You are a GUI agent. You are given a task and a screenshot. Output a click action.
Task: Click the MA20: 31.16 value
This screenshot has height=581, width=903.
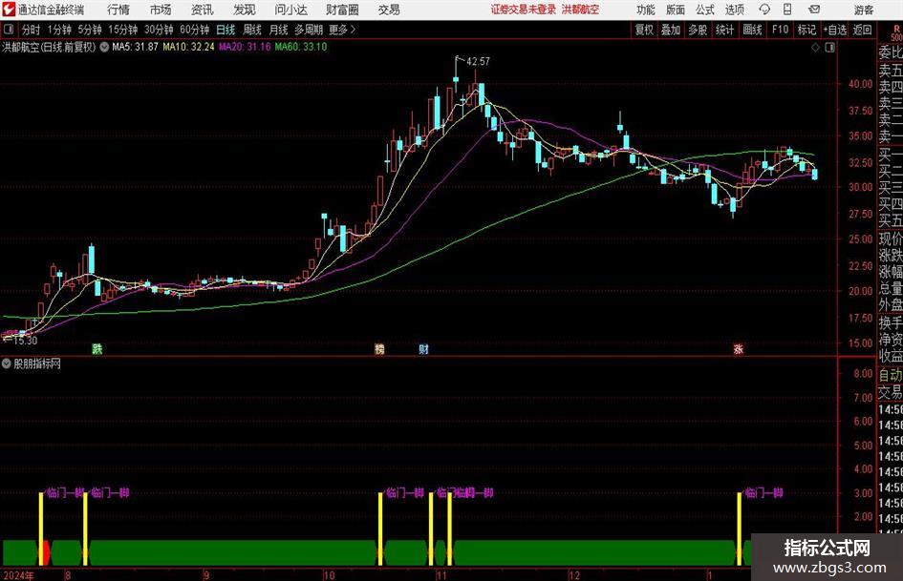click(245, 47)
